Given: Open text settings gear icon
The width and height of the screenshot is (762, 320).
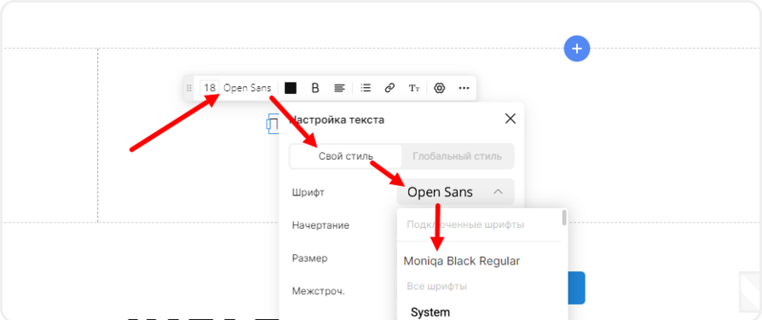Looking at the screenshot, I should coord(440,88).
